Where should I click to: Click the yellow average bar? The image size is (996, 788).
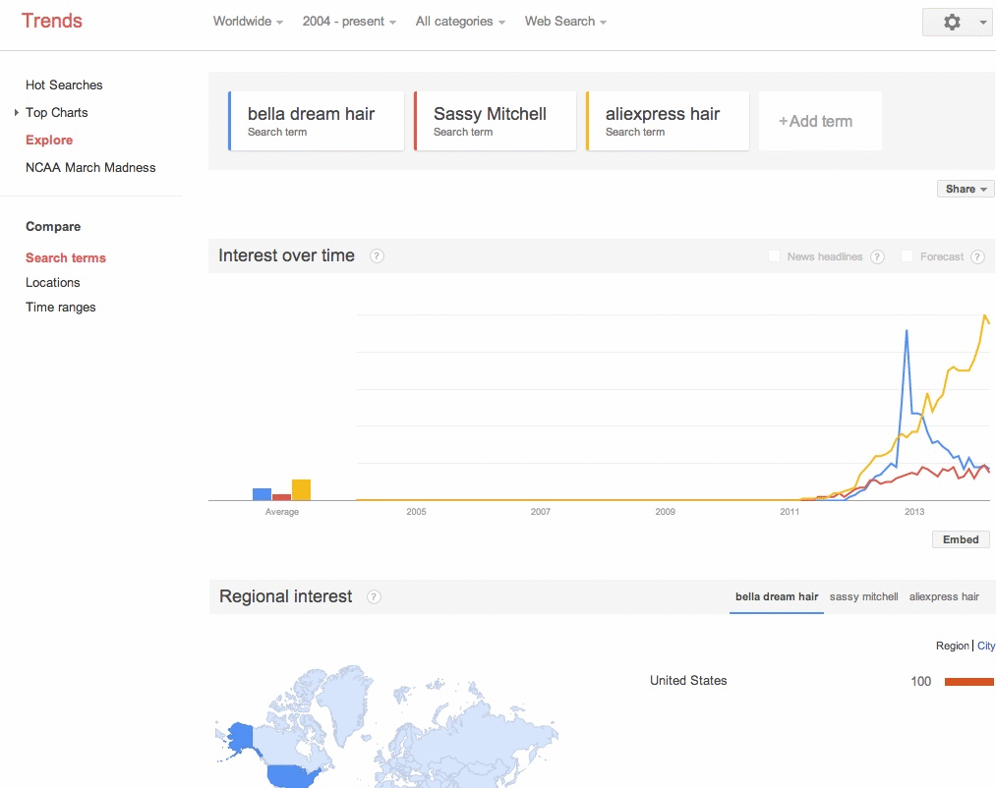click(x=301, y=489)
